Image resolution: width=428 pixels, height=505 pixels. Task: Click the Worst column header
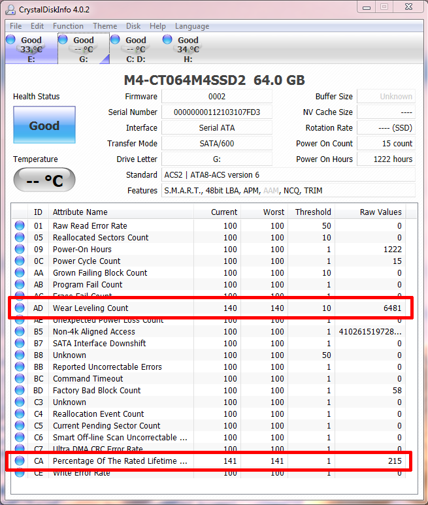265,212
